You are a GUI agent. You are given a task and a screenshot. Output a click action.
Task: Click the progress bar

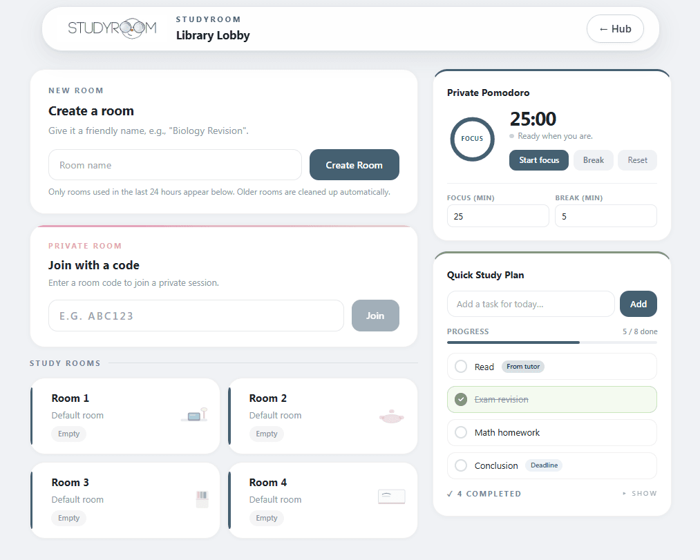coord(552,342)
